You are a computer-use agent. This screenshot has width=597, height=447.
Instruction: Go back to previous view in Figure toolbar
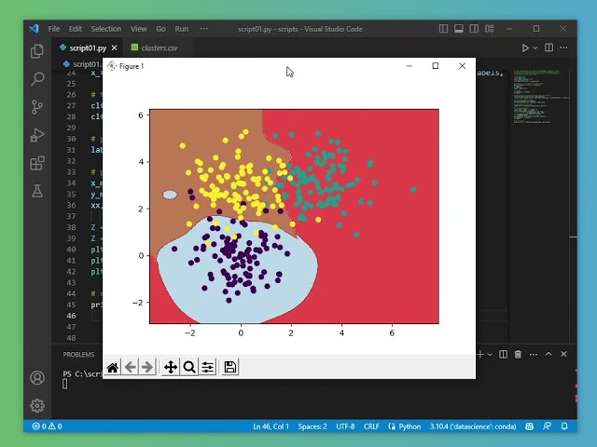point(131,367)
